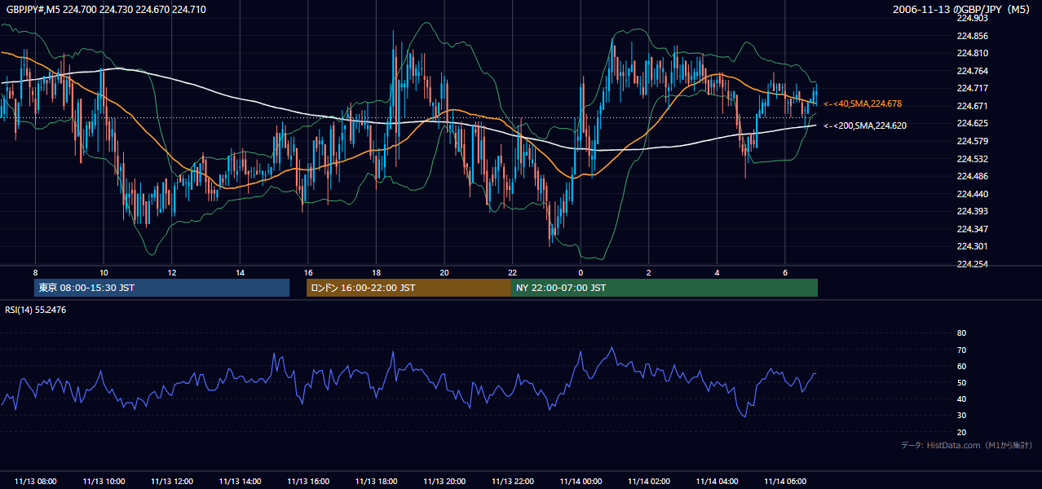Image resolution: width=1042 pixels, height=489 pixels.
Task: Click hour 14 on the chart hour axis
Action: [240, 272]
